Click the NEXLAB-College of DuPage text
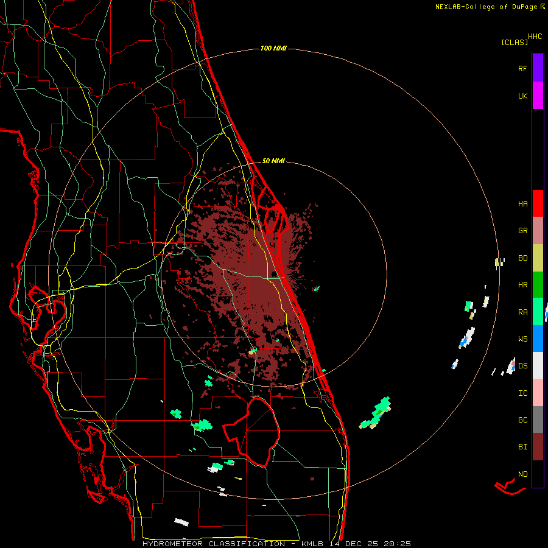Viewport: 548px width, 548px height. pyautogui.click(x=486, y=7)
